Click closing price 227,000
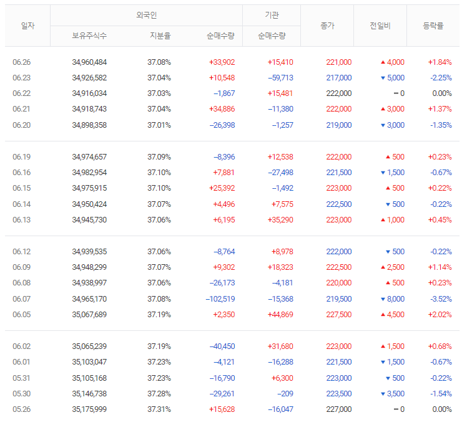The width and height of the screenshot is (467, 425). [x=339, y=409]
